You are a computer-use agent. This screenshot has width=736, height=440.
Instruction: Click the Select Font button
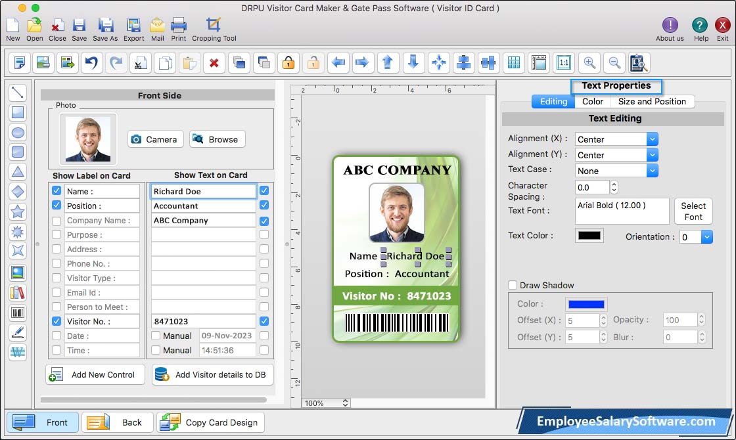693,211
